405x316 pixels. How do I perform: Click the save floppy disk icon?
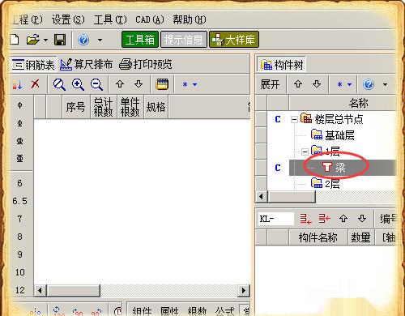[x=60, y=40]
